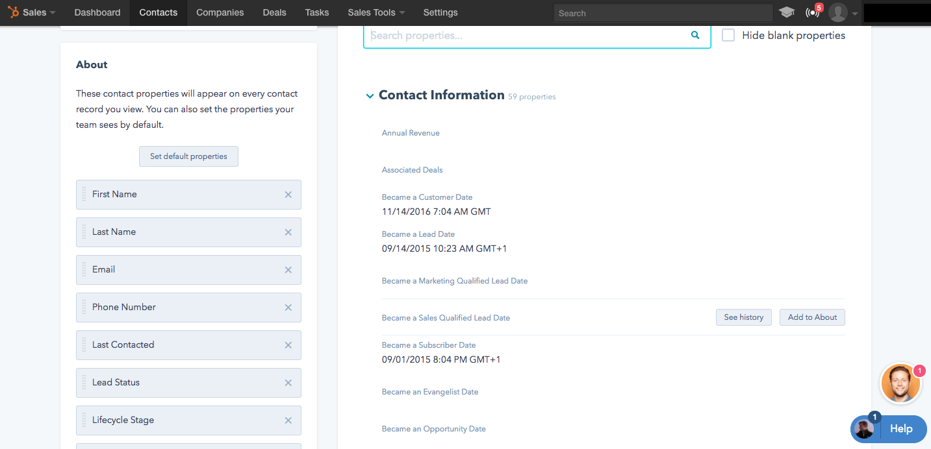The image size is (931, 449).
Task: Select the Became a Customer Date property
Action: pos(427,197)
